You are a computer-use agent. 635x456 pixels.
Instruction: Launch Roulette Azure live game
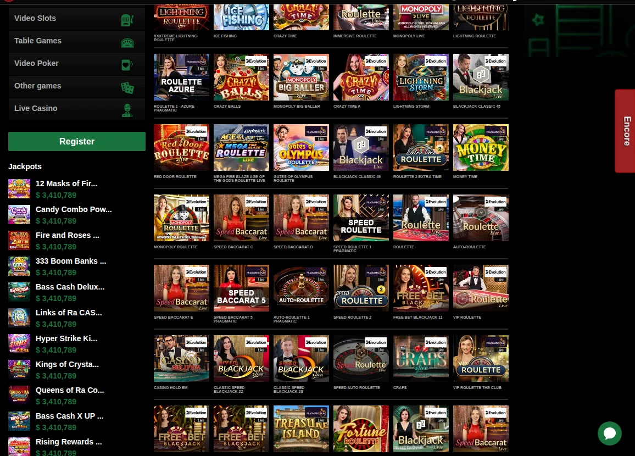pyautogui.click(x=181, y=77)
